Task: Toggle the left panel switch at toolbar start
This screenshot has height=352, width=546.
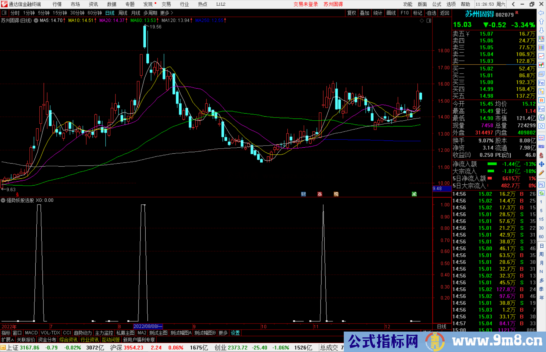Action: pyautogui.click(x=4, y=13)
